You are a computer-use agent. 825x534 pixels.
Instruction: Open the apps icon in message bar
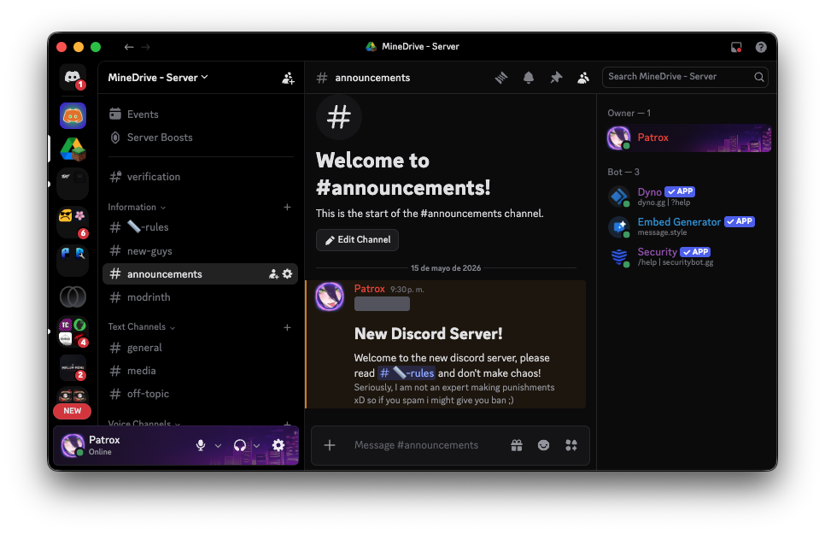click(x=570, y=445)
